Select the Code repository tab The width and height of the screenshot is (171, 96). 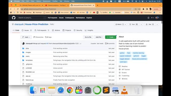coord(16,30)
